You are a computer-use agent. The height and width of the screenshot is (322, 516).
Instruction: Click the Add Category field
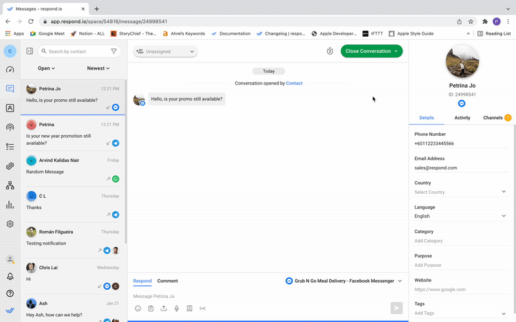coord(461,241)
